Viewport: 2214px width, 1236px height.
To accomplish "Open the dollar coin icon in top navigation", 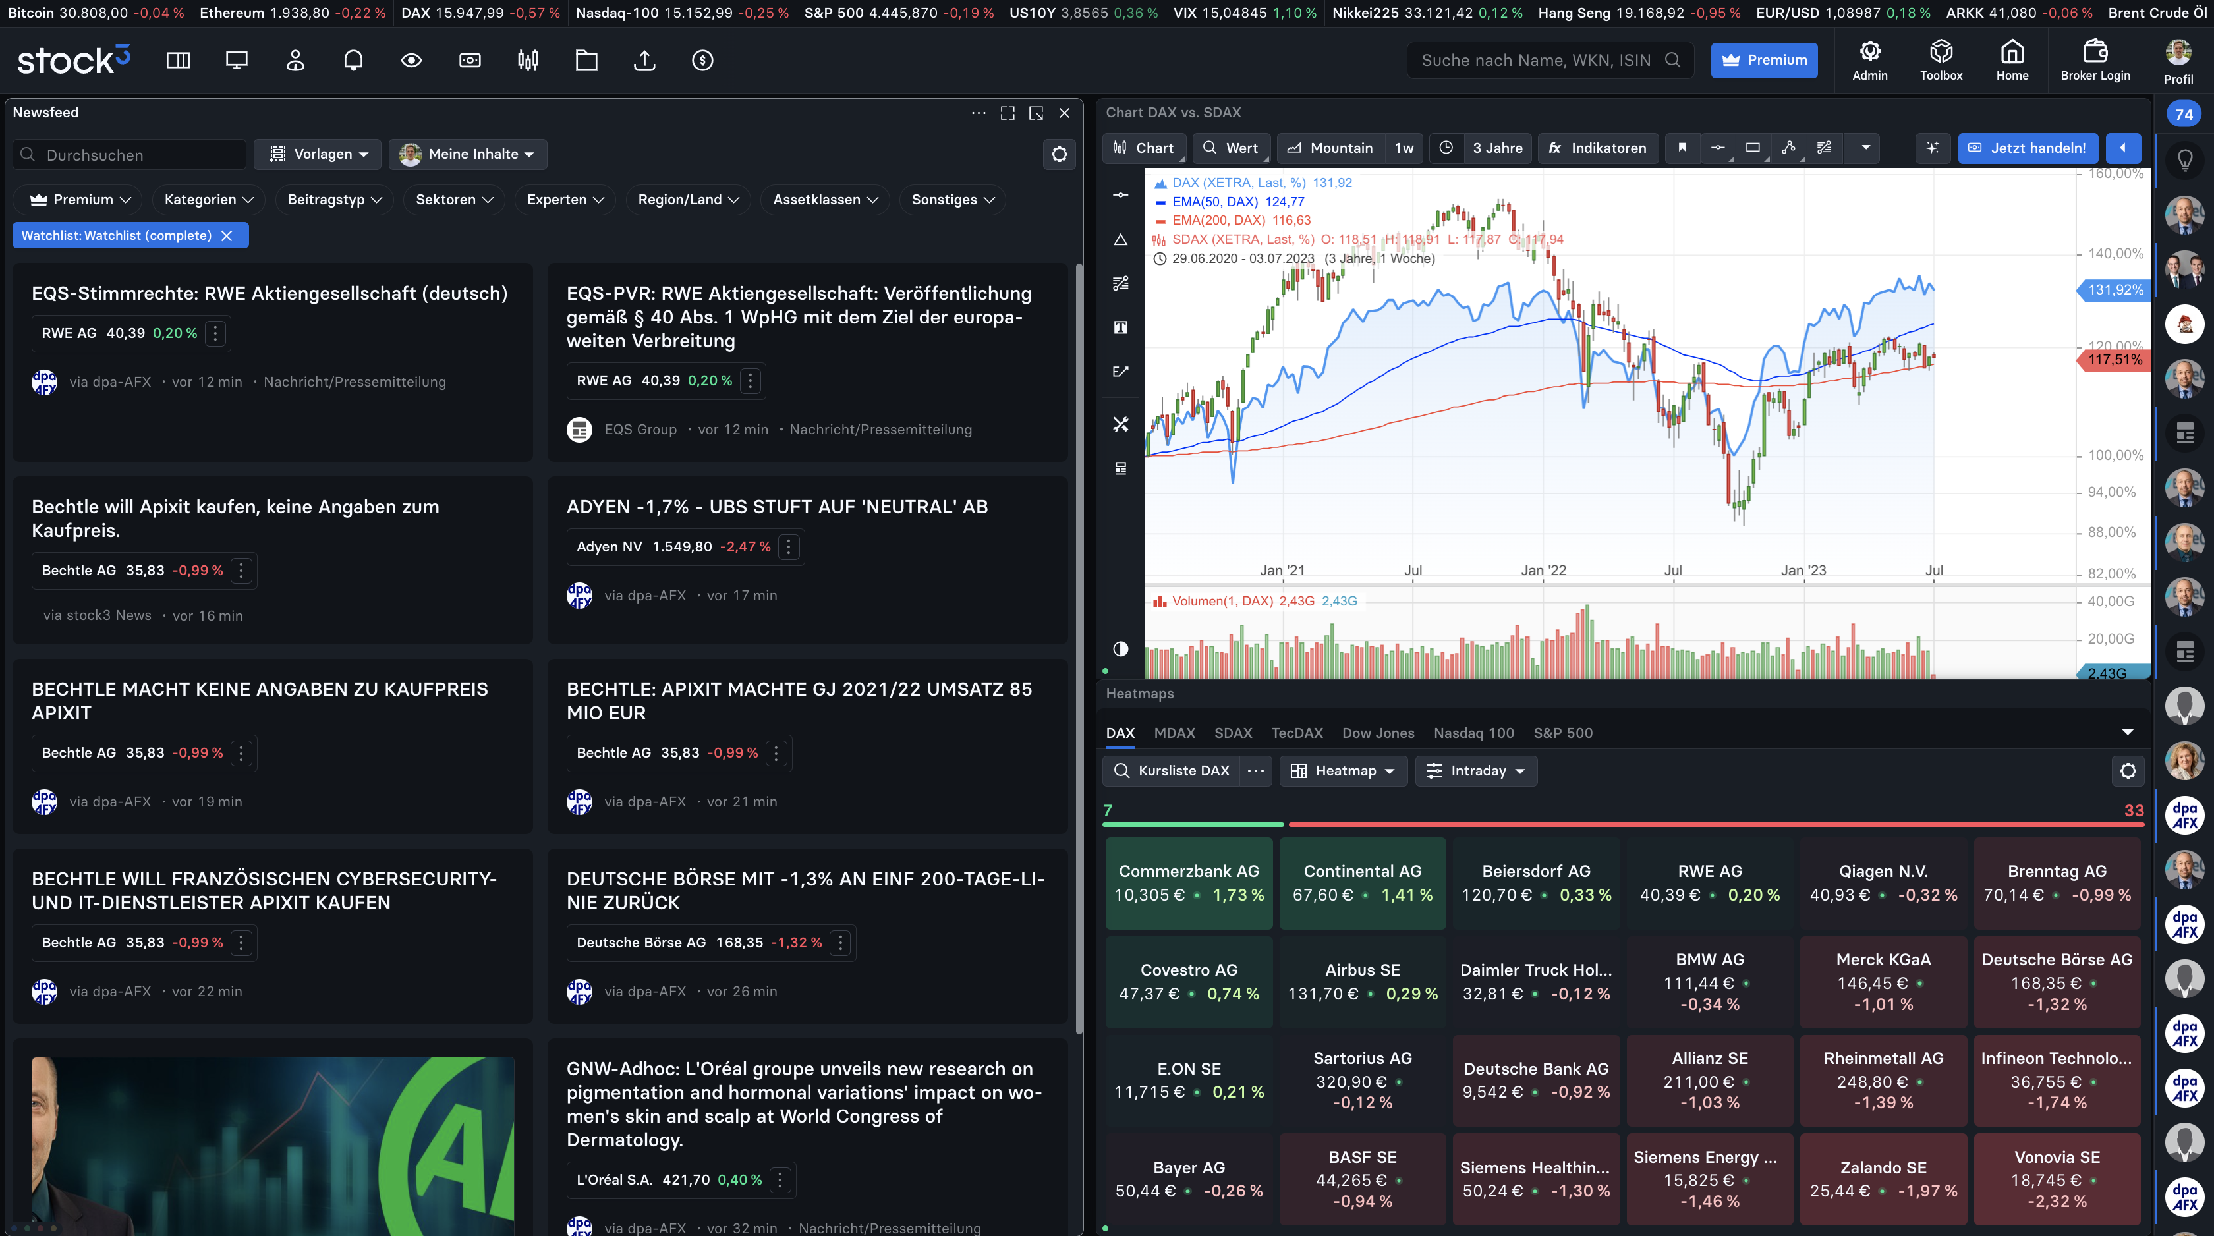I will [703, 60].
